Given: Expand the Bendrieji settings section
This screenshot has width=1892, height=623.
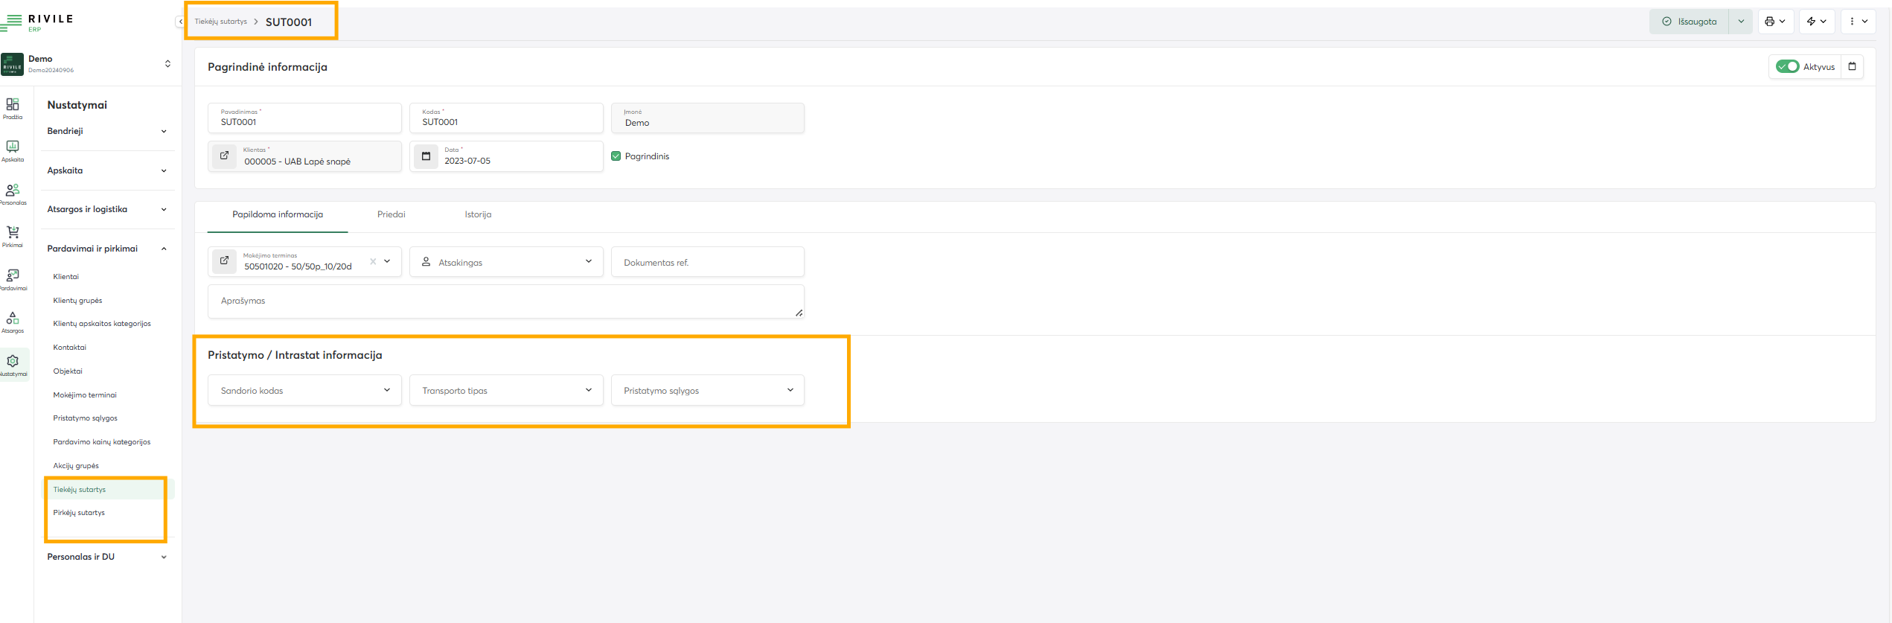Looking at the screenshot, I should click(107, 131).
